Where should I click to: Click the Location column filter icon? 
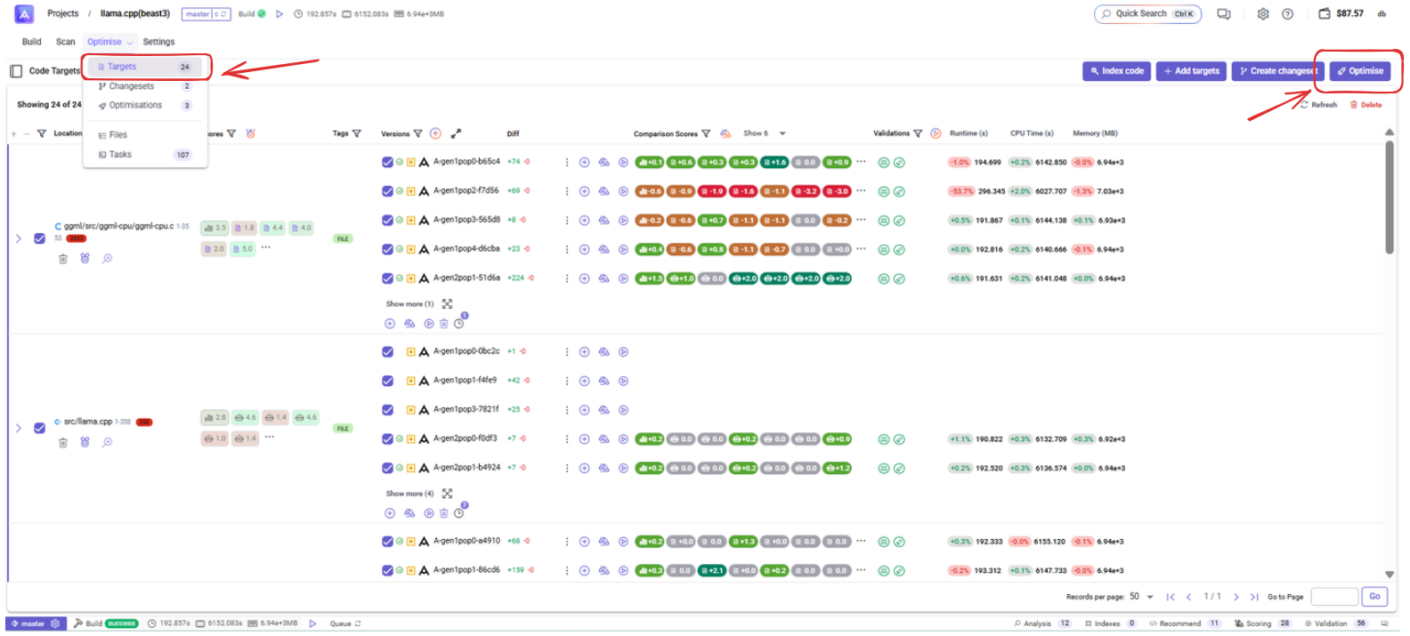(x=41, y=133)
